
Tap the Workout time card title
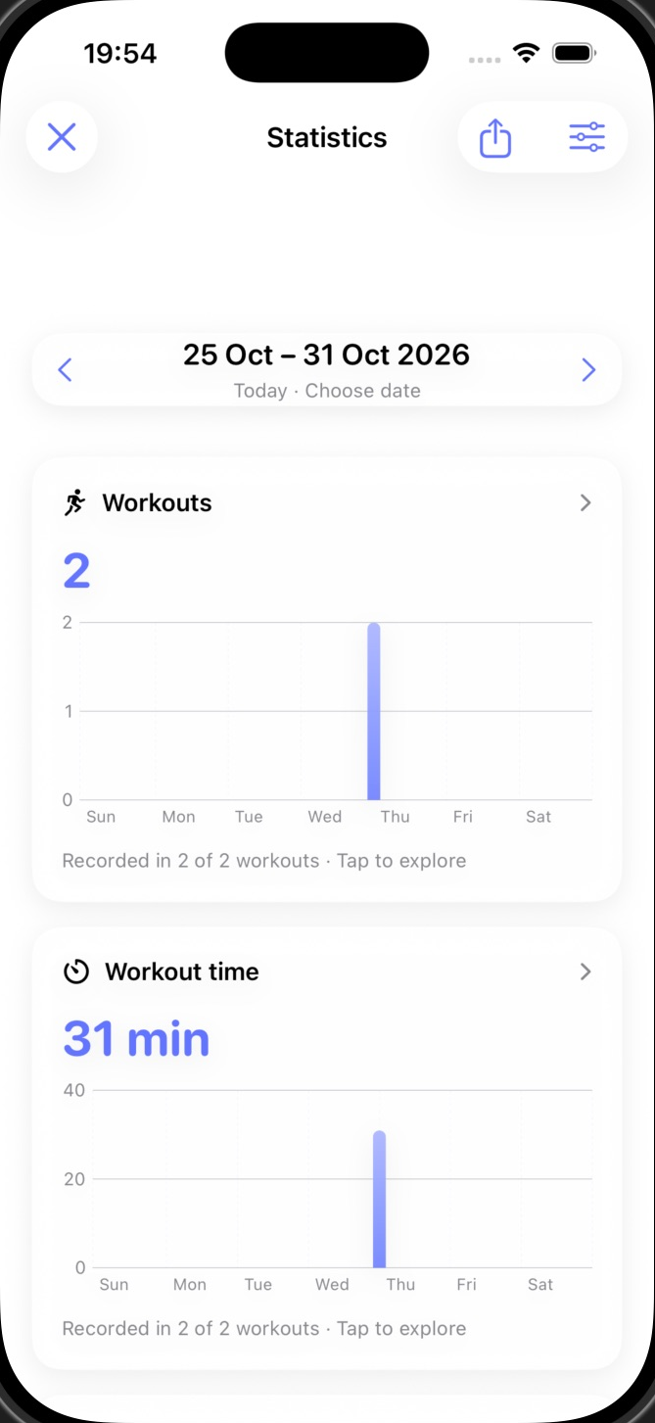[x=182, y=972]
